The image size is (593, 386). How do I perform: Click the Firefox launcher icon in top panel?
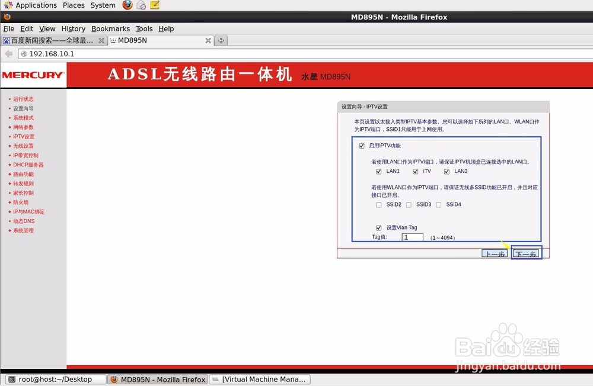click(x=127, y=5)
